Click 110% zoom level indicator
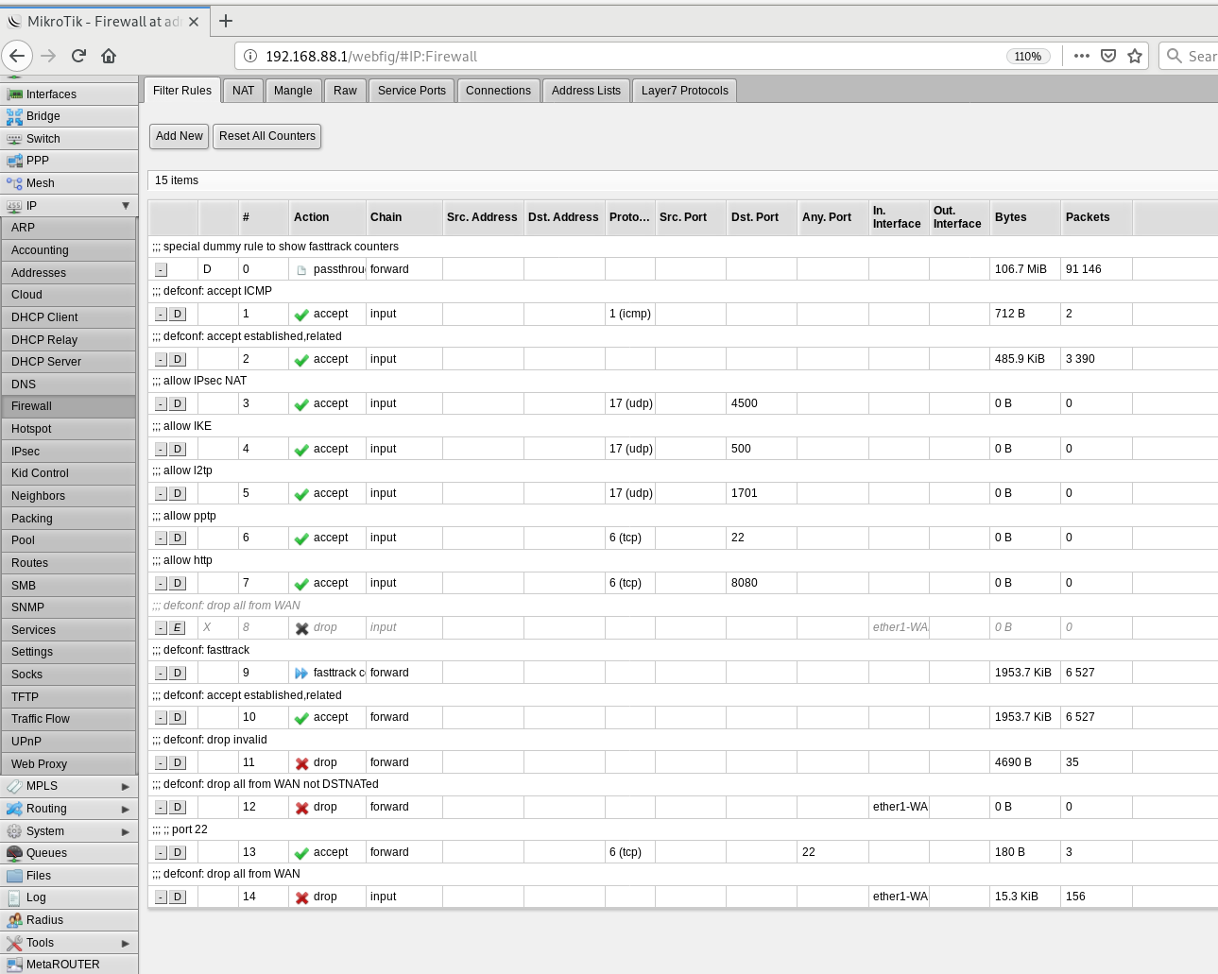 (1028, 56)
